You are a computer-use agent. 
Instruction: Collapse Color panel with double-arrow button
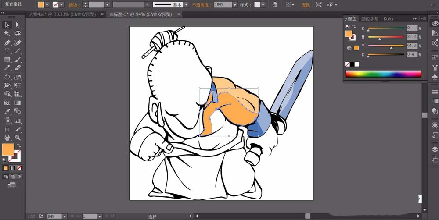tap(415, 18)
